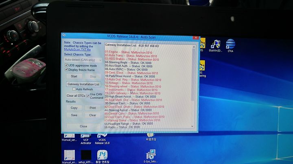Select the 01-Engine malfunction row
293x164 pixels.
point(129,52)
